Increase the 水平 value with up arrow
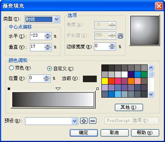165x142 pixels. point(48,34)
